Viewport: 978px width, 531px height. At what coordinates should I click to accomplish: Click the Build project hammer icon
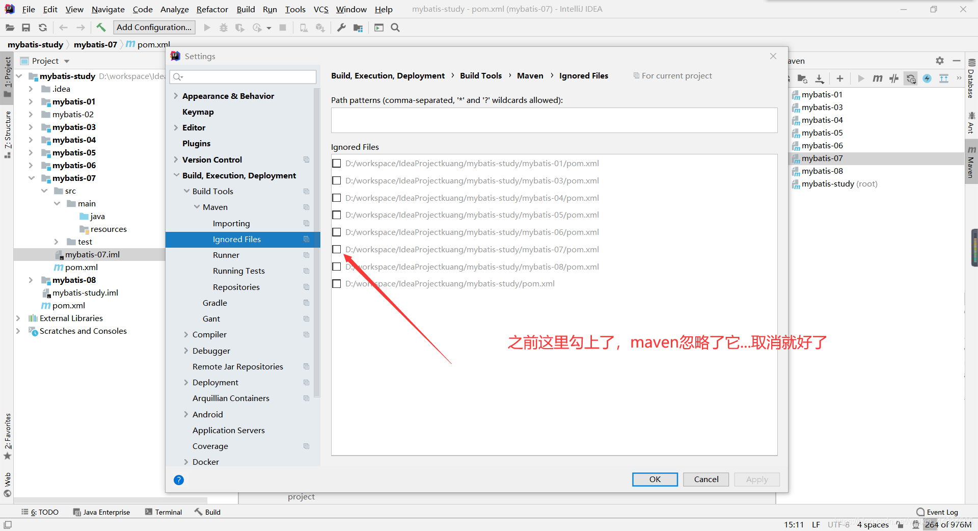tap(101, 28)
